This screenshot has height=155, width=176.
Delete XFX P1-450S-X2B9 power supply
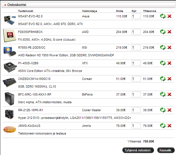[x=169, y=63]
